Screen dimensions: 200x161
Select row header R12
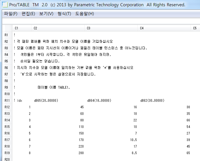tap(7, 107)
